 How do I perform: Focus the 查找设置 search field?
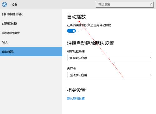(x=125, y=5)
